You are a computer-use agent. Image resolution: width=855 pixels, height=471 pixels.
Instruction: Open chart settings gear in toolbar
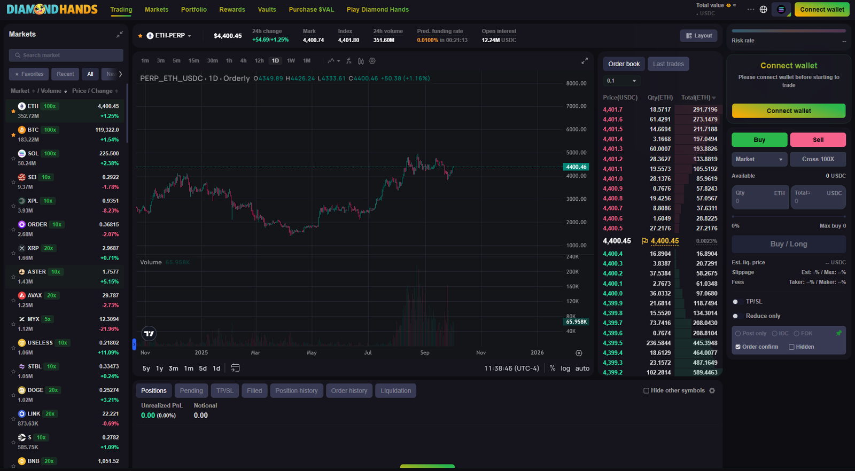(372, 61)
